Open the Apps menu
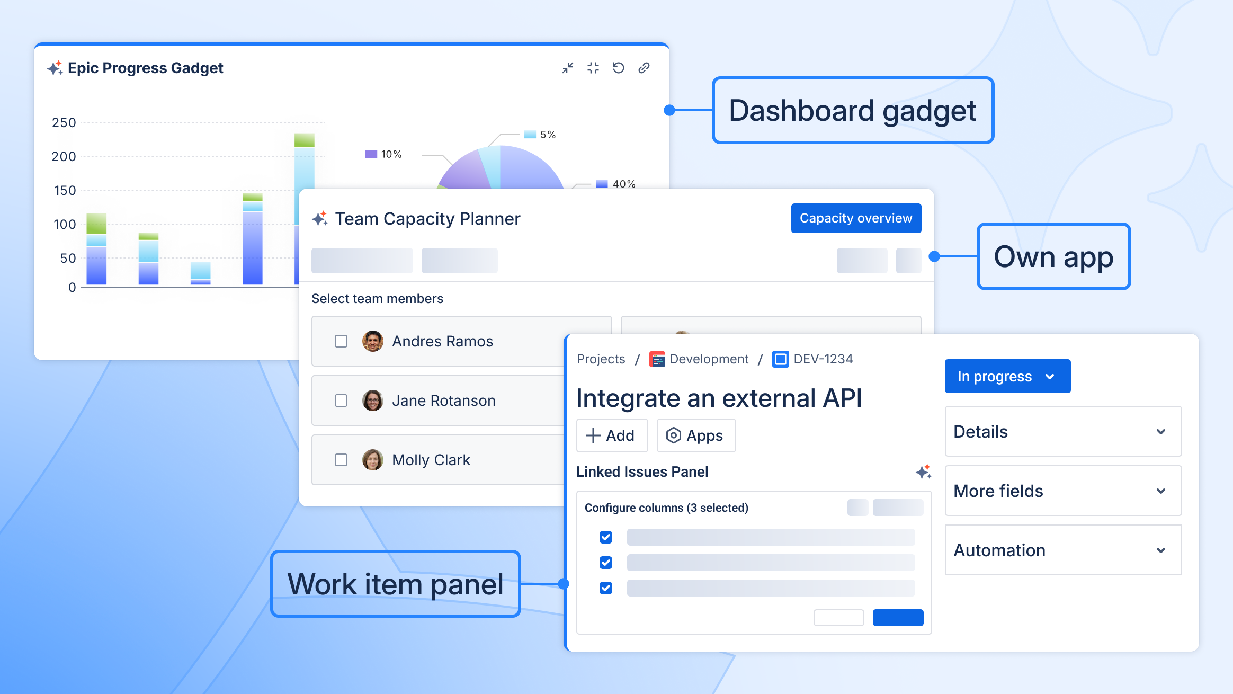Image resolution: width=1233 pixels, height=694 pixels. tap(696, 435)
